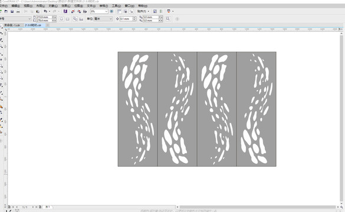This screenshot has width=345, height=212.
Task: Open the Quick Customize plus button
Action: [177, 19]
